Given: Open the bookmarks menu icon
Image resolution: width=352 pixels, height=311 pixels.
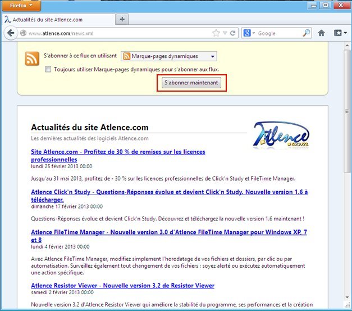Looking at the screenshot, I should [340, 33].
